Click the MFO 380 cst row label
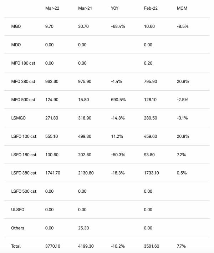Image resolution: width=214 pixels, height=253 pixels. pos(24,81)
